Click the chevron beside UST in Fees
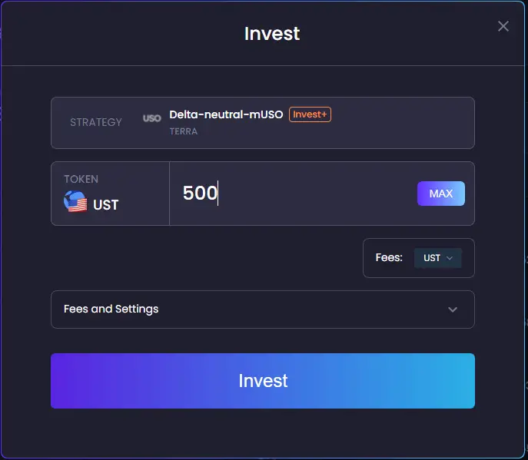Screen dimensions: 528x460 pos(450,258)
